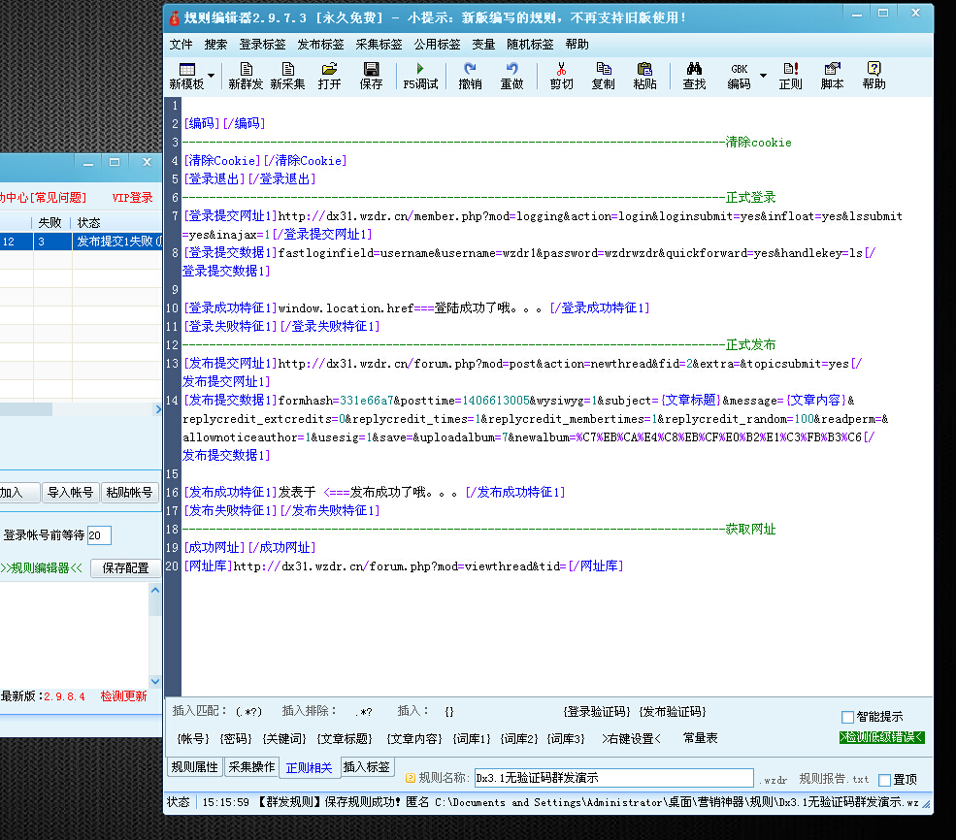
Task: Open the 登录标签 menu
Action: [262, 45]
